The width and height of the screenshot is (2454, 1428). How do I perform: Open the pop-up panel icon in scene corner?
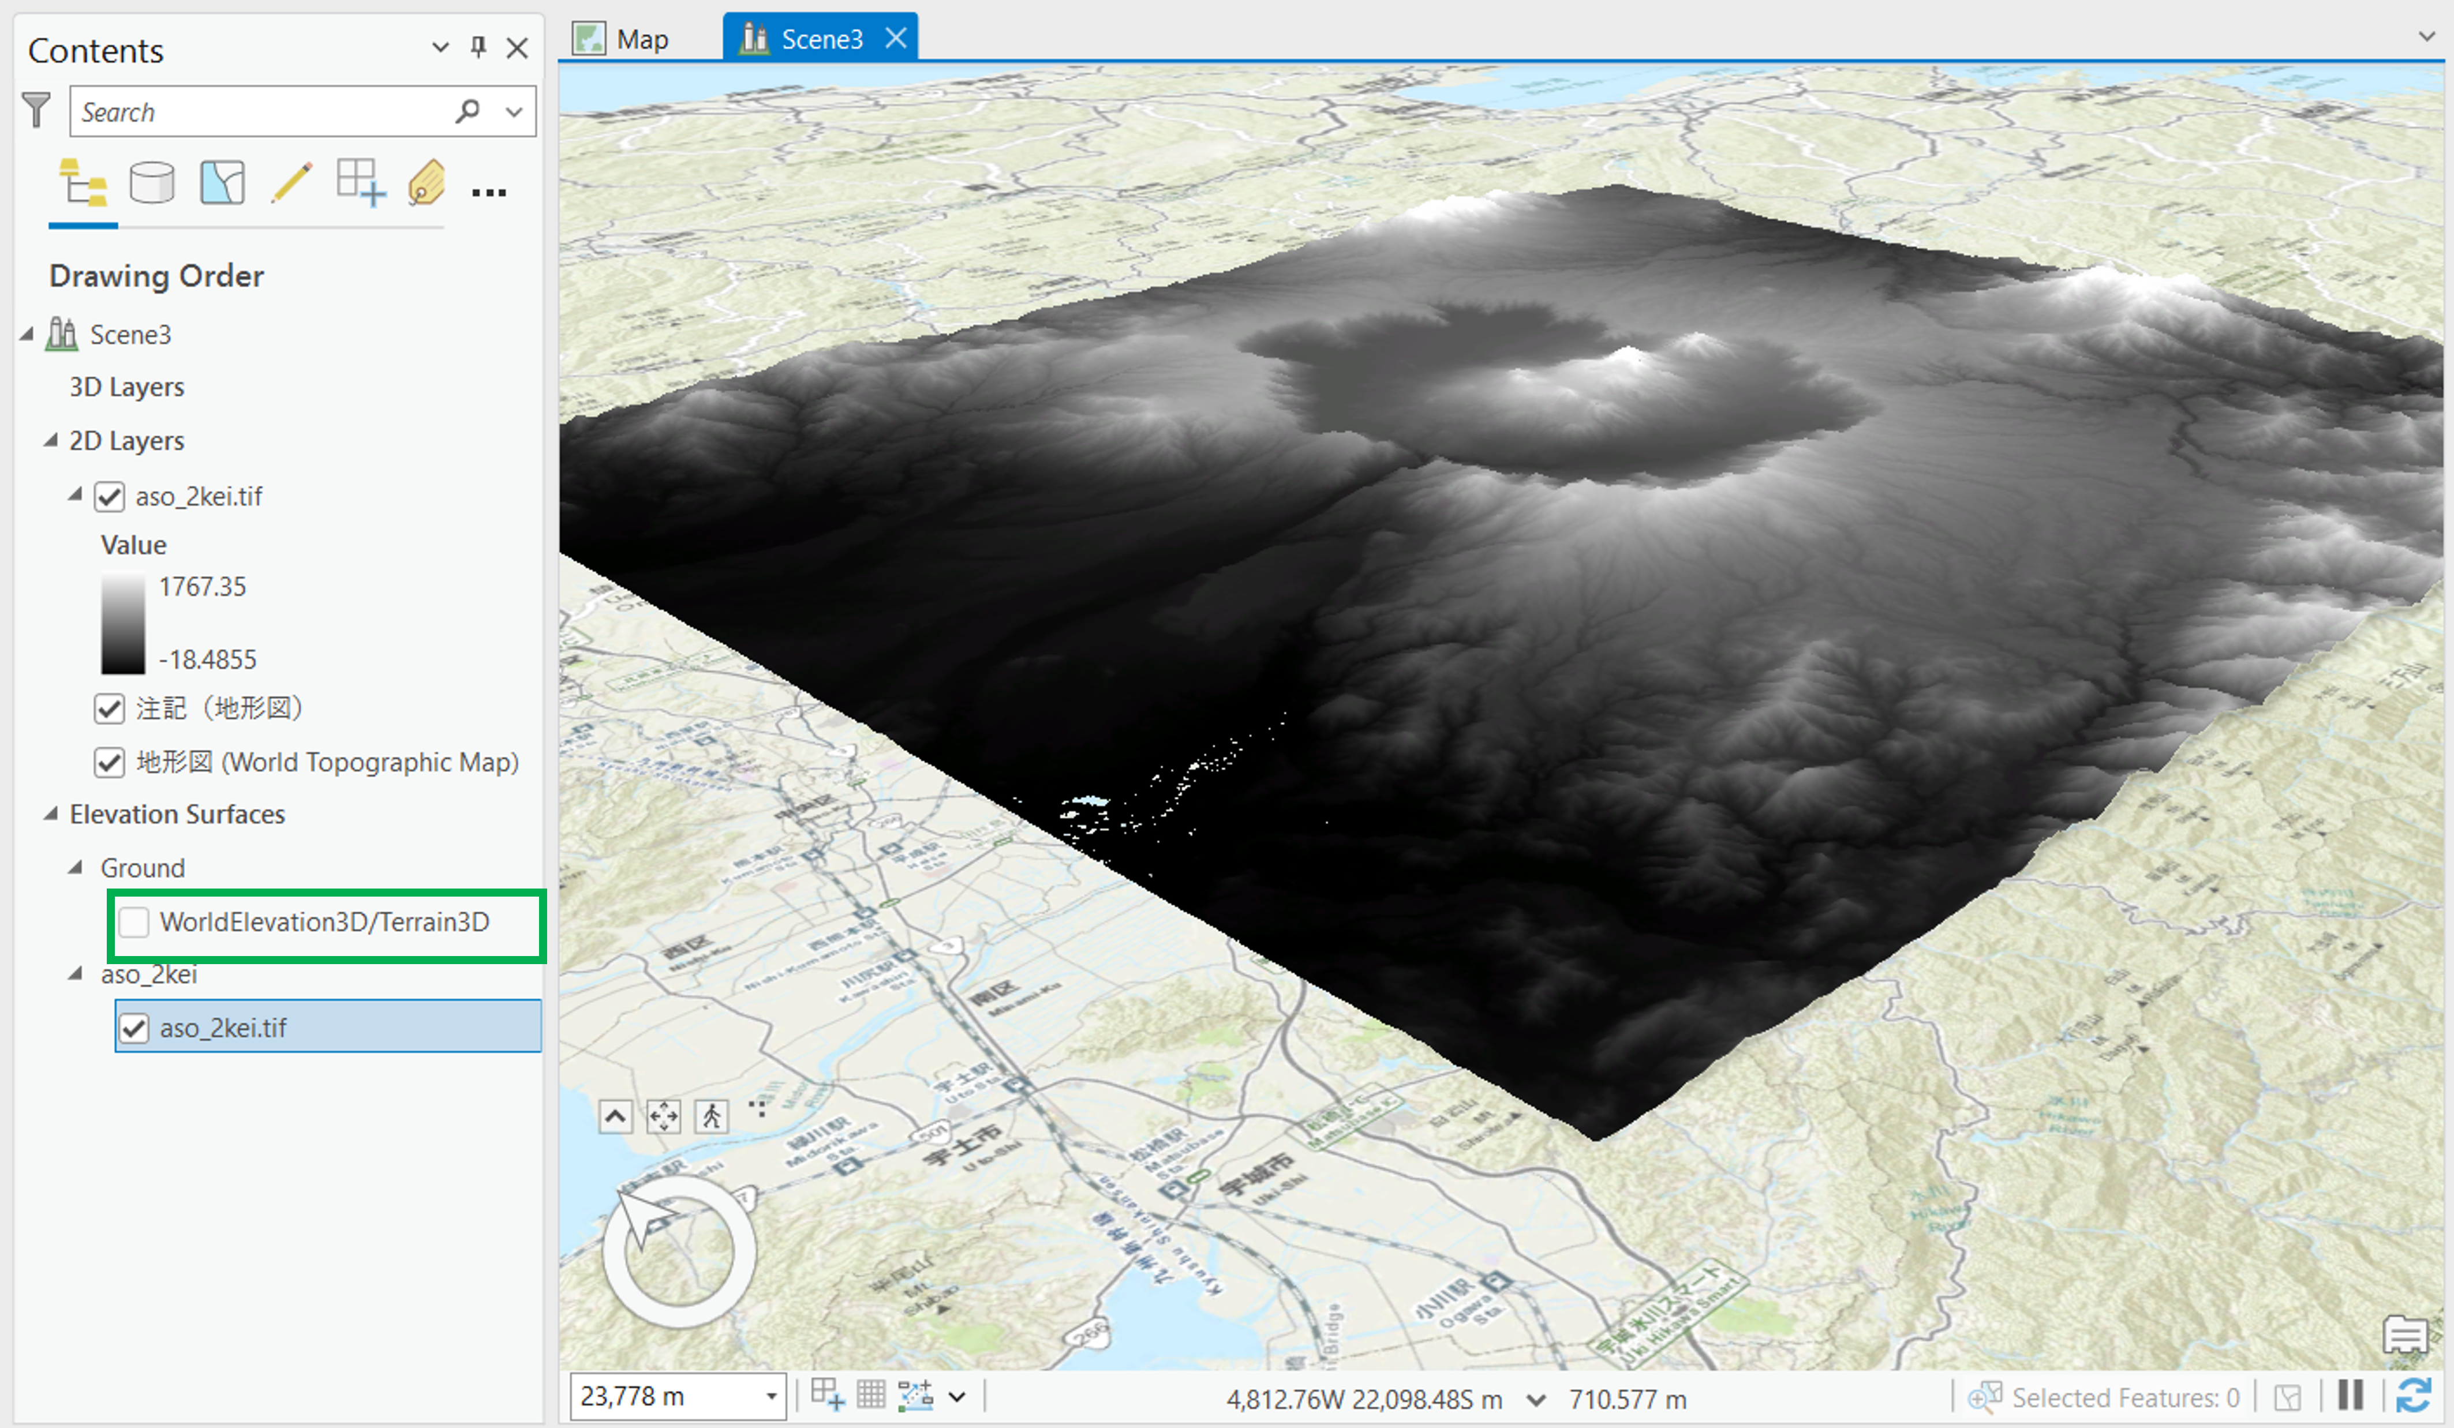[x=2404, y=1335]
